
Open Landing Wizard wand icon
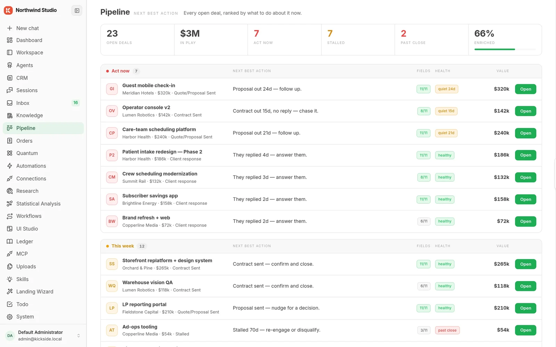[10, 292]
